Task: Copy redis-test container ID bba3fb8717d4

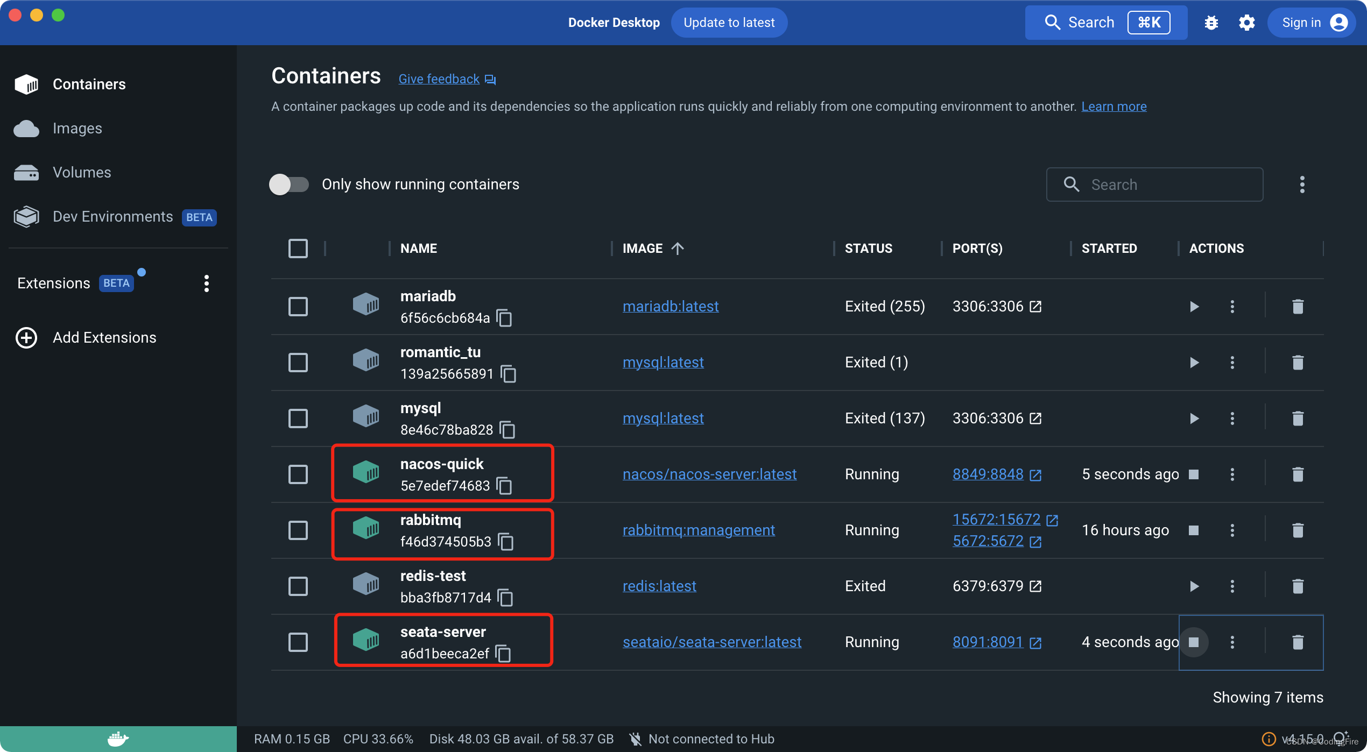Action: [505, 598]
